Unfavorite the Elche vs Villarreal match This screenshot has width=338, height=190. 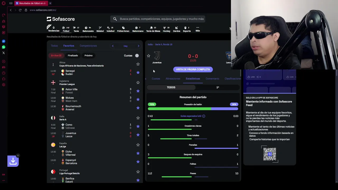point(138,153)
